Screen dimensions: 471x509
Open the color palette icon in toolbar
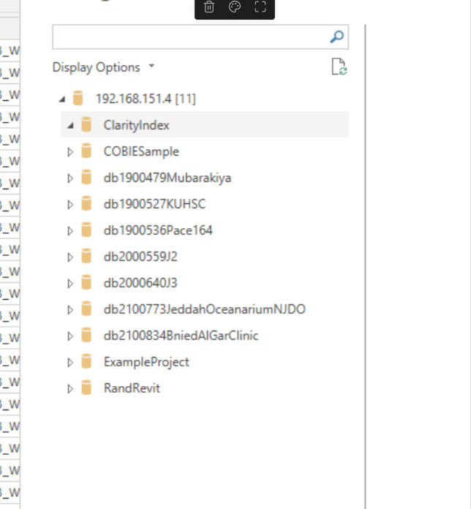point(234,7)
